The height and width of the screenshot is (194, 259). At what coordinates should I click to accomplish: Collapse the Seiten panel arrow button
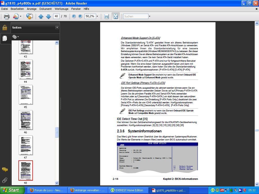pos(57,27)
